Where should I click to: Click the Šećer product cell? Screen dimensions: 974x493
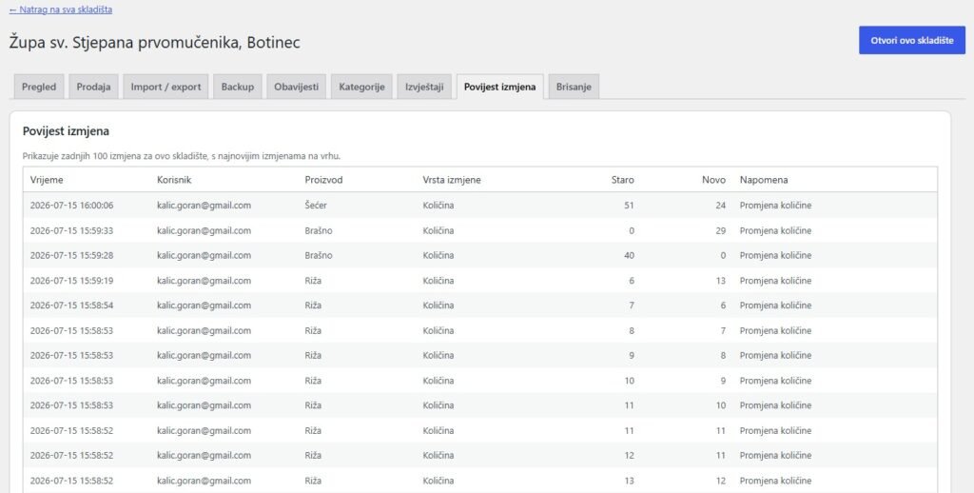click(316, 206)
